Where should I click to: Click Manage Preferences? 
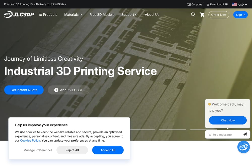pyautogui.click(x=38, y=150)
